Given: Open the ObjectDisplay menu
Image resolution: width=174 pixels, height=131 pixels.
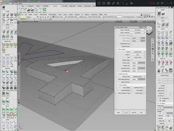Looking at the screenshot, I should tap(43, 15).
